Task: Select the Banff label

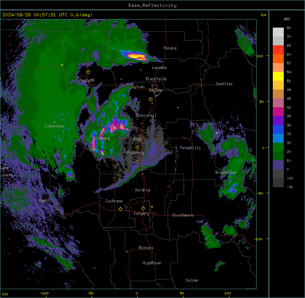Action: [x=44, y=201]
